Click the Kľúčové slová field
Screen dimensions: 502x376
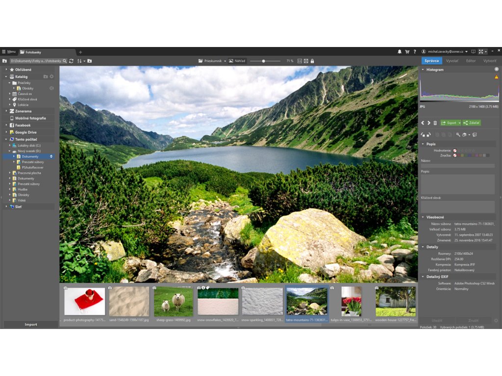click(458, 207)
